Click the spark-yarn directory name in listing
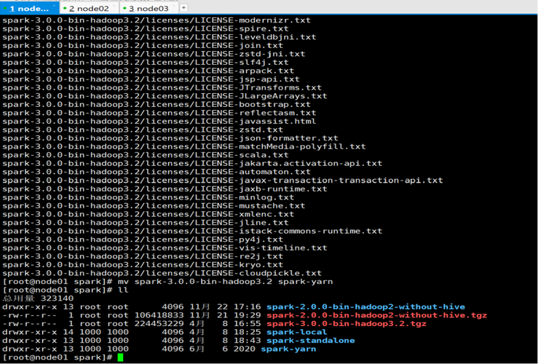The width and height of the screenshot is (538, 364). coord(288,349)
